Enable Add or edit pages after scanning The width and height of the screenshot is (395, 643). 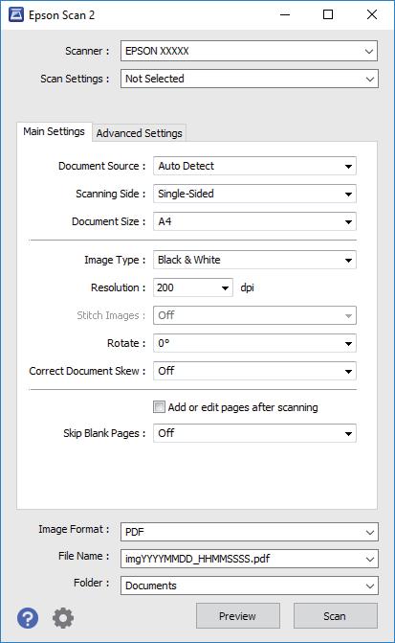tap(159, 407)
